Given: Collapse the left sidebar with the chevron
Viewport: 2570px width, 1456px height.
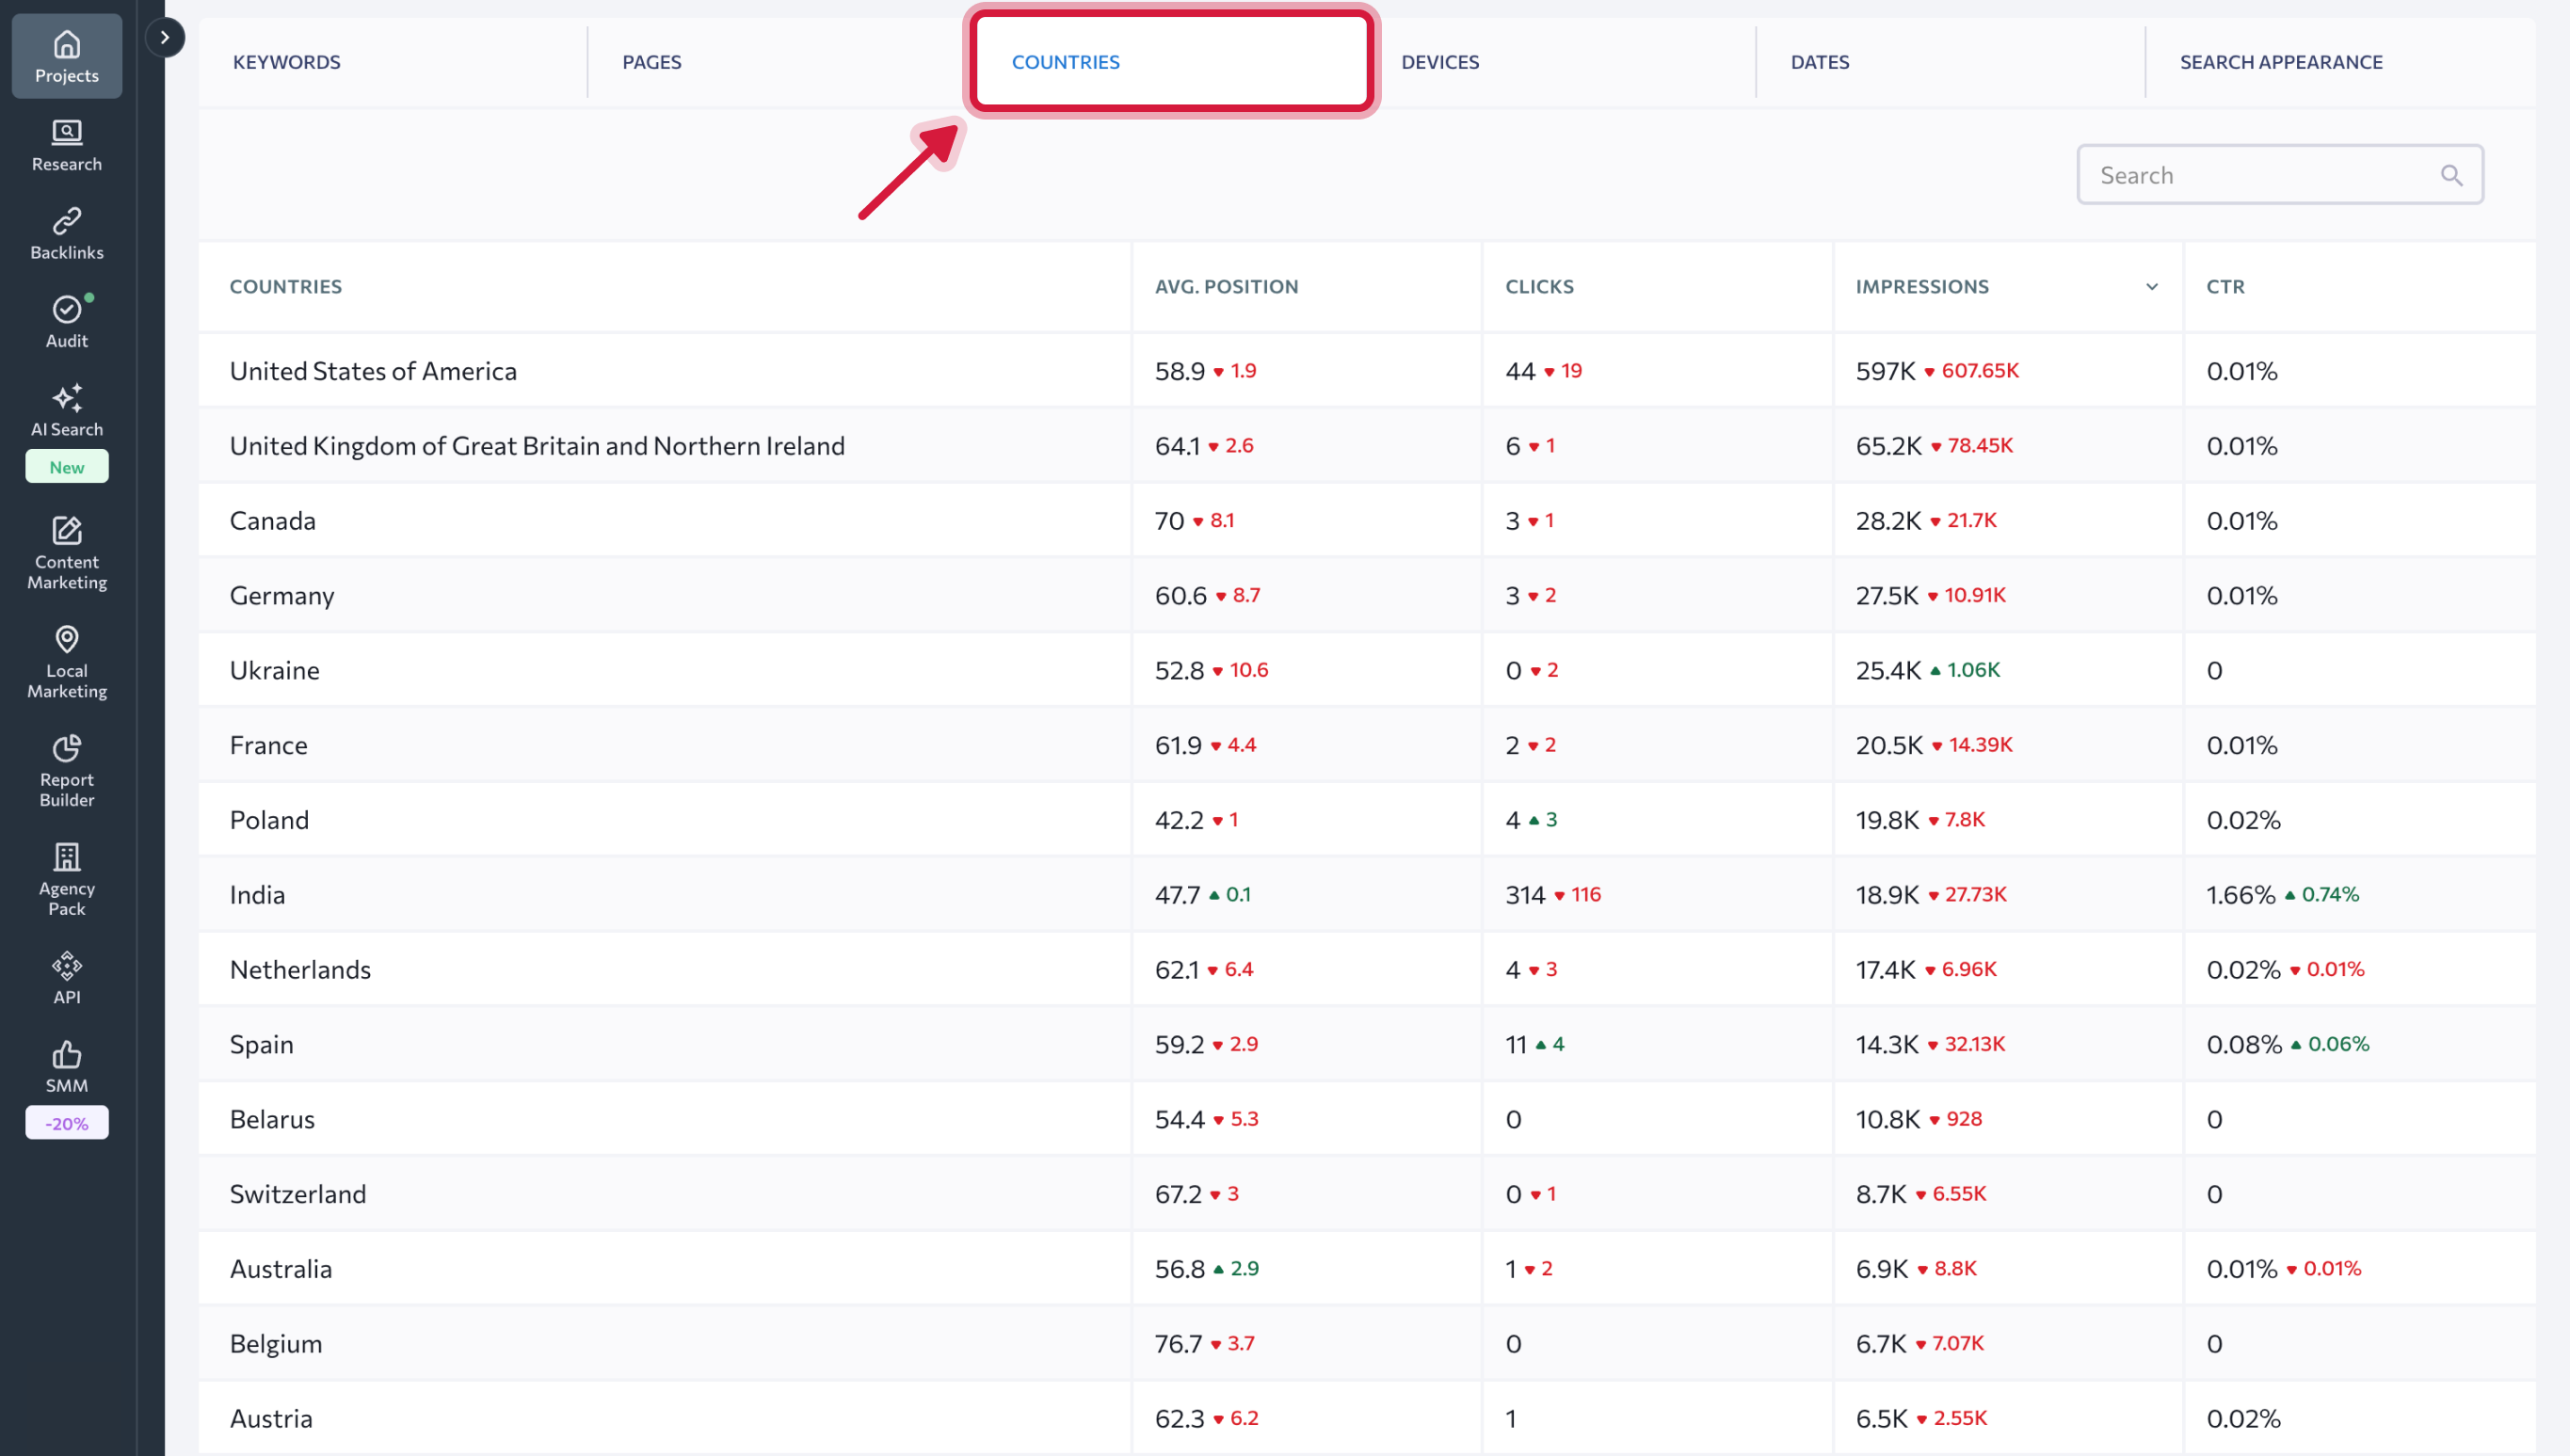Looking at the screenshot, I should [x=165, y=37].
